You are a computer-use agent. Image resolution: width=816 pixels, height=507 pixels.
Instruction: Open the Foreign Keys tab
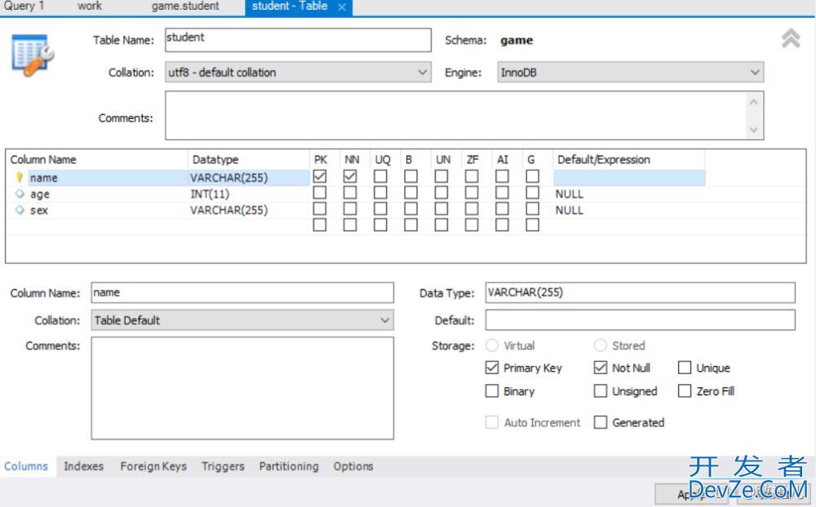coord(153,466)
